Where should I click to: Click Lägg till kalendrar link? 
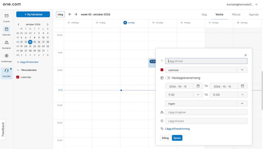click(x=28, y=62)
